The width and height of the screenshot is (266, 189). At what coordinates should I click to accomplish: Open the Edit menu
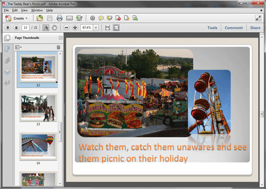(15, 10)
